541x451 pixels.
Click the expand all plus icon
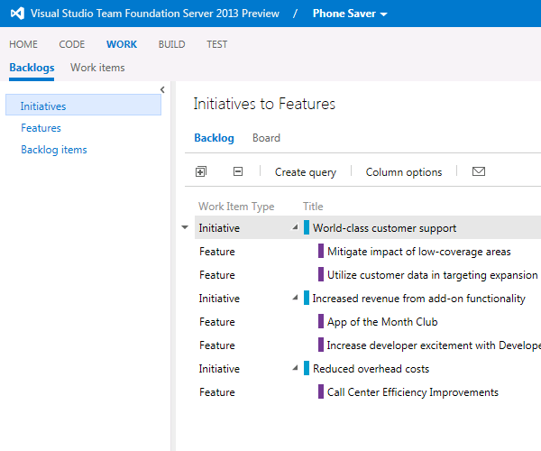(x=201, y=171)
